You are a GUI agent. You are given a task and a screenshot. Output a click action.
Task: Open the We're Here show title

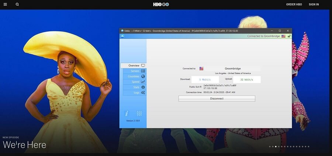pyautogui.click(x=24, y=145)
